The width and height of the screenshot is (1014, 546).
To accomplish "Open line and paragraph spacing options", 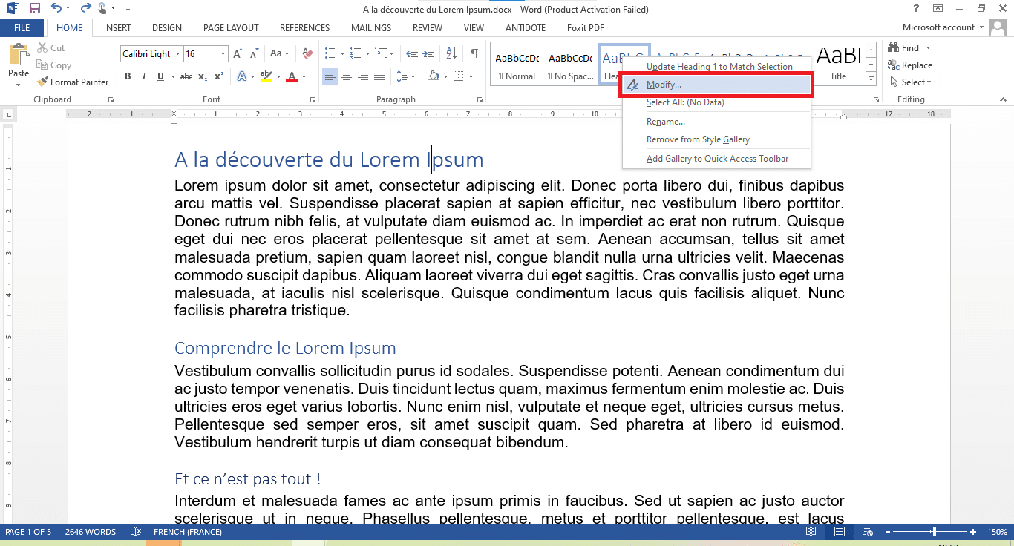I will [x=405, y=76].
